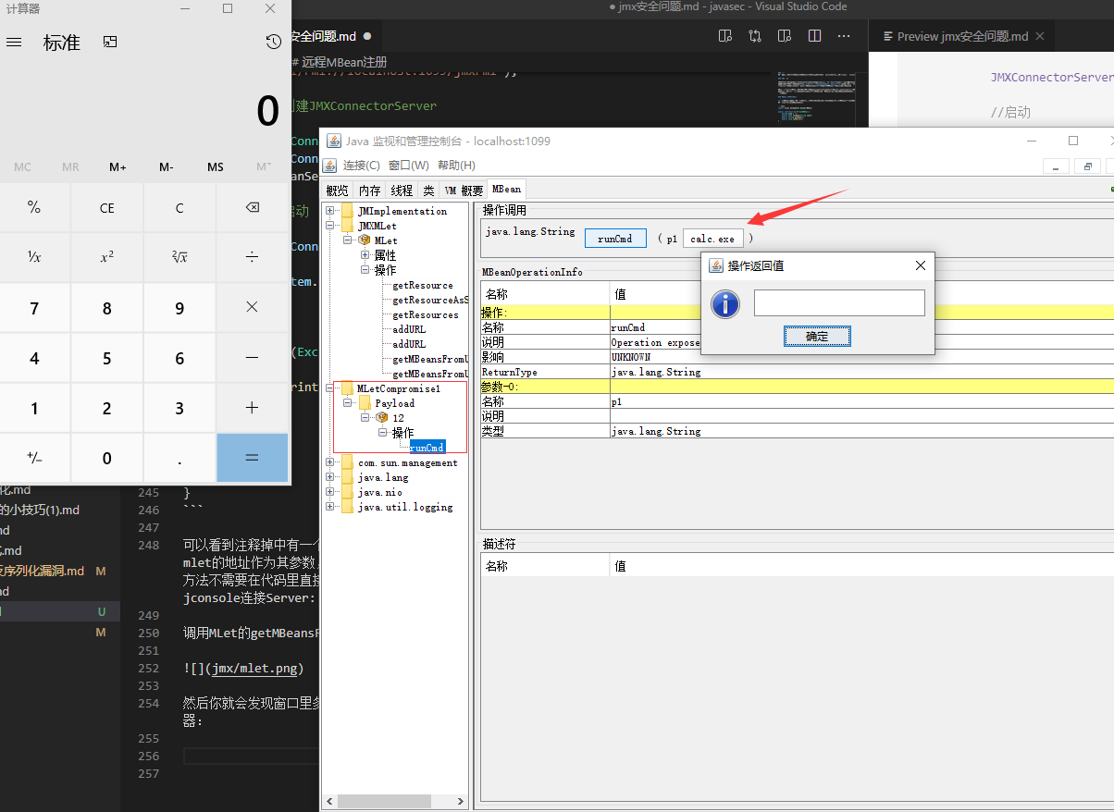Click the Calculator multiply key
The image size is (1114, 812).
pyautogui.click(x=252, y=307)
